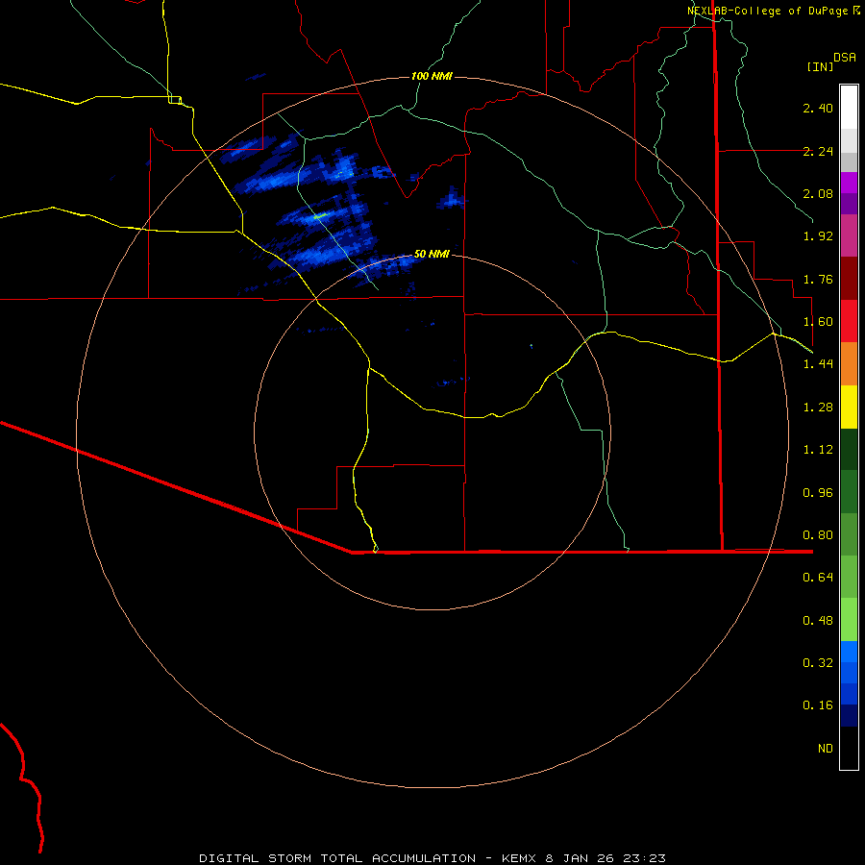
Task: Click the 1.60 legend value
Action: coord(818,322)
